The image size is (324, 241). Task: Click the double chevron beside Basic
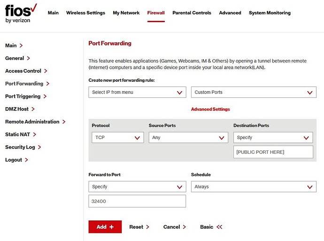pyautogui.click(x=219, y=227)
